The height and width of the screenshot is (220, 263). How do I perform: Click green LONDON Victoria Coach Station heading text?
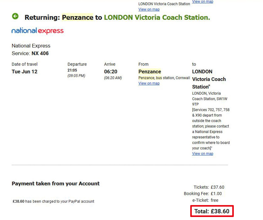157,17
